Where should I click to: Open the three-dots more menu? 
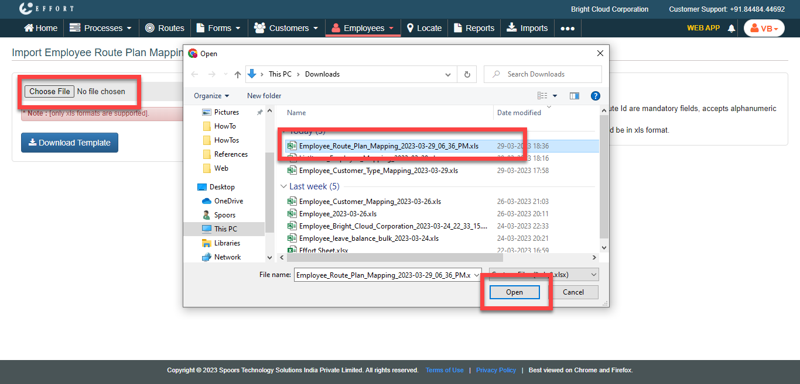[567, 28]
